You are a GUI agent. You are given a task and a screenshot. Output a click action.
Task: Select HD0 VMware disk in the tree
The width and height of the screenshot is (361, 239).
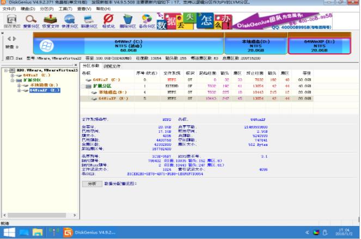coord(47,70)
